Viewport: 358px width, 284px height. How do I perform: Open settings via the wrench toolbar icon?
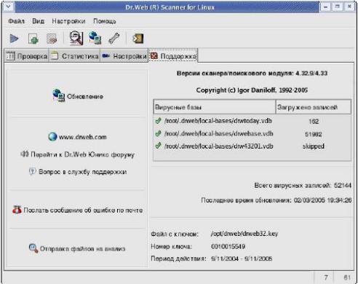coord(114,39)
